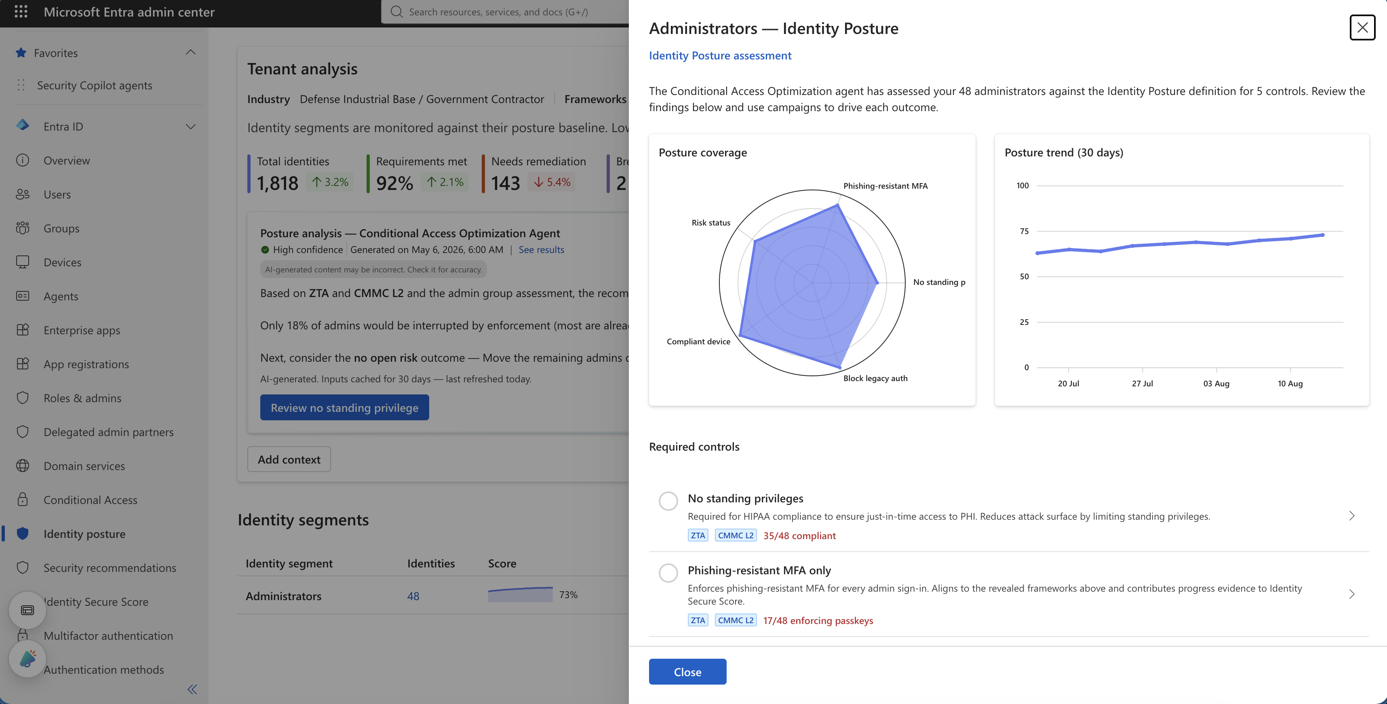Open the See results link
Viewport: 1387px width, 704px height.
[541, 249]
